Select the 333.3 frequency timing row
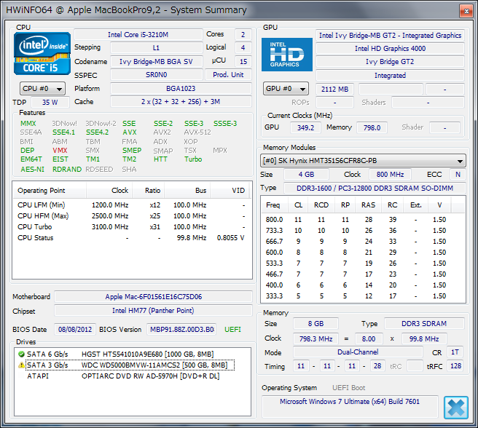Viewport: 478px width, 428px height. 363,296
